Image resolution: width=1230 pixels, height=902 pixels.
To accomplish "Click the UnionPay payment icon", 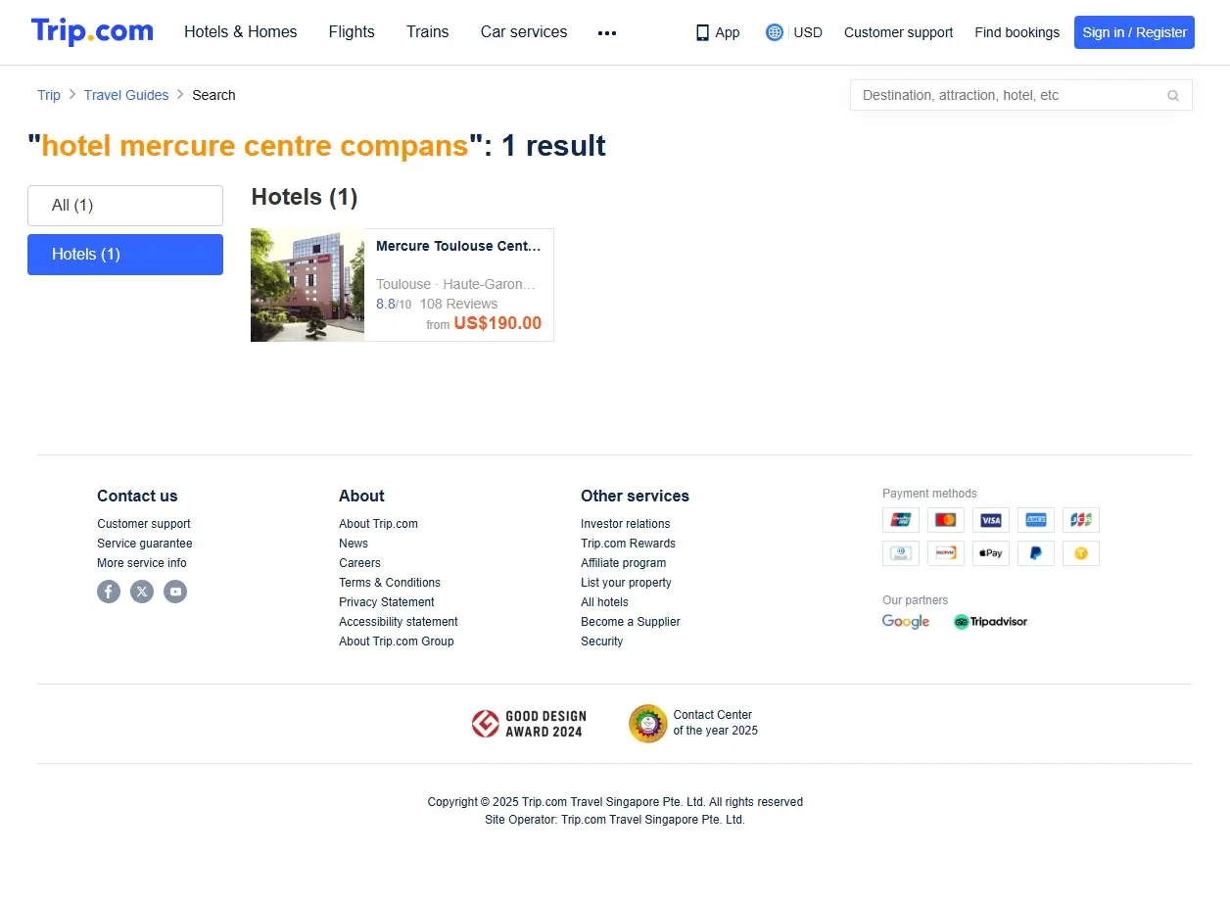I will click(901, 520).
